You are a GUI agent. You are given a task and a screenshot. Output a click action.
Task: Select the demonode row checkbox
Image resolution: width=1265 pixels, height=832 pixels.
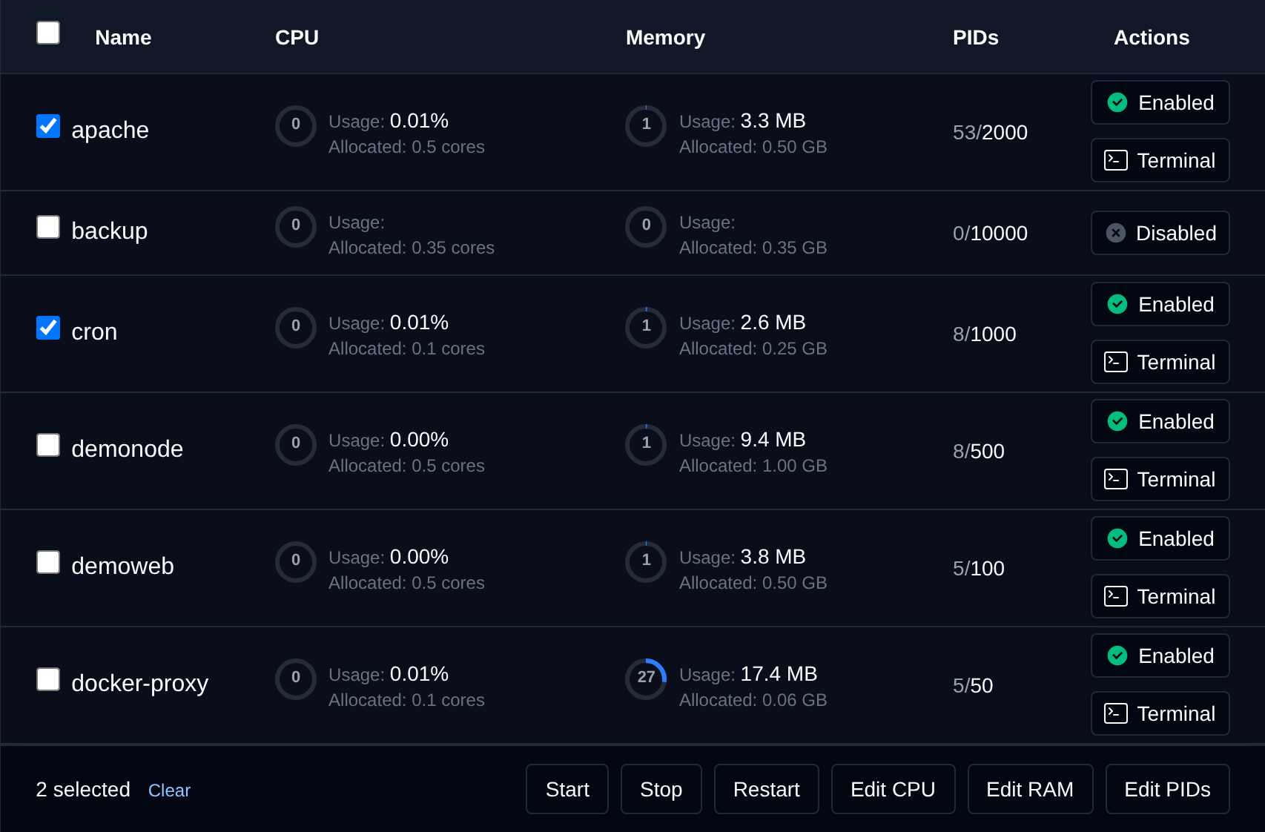click(48, 445)
